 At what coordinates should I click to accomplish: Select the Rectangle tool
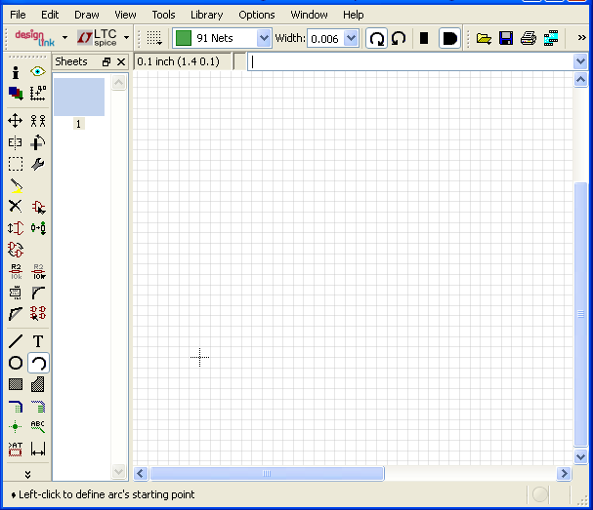coord(16,384)
